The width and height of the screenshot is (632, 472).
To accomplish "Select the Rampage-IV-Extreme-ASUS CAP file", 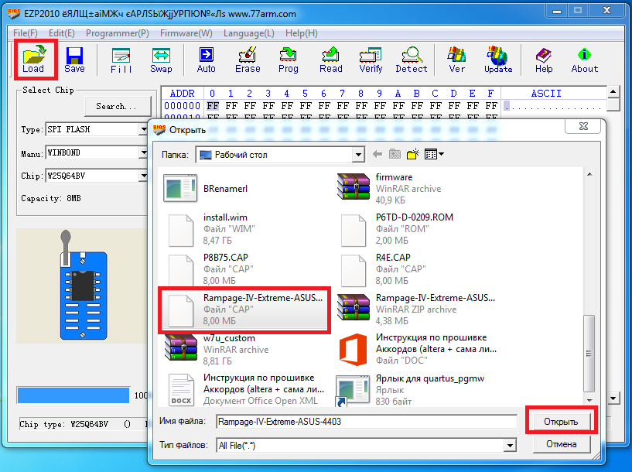I will (x=244, y=310).
